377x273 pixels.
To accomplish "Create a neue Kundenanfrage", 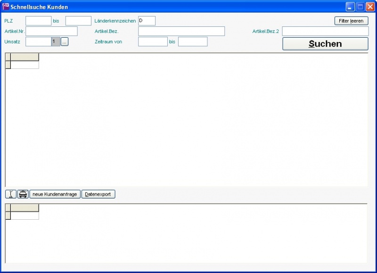I will (55, 194).
